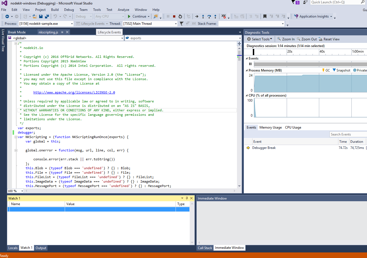Viewport: 367px width, 258px height.
Task: Click Zoom Out in Diagnostic Tools
Action: pos(307,39)
